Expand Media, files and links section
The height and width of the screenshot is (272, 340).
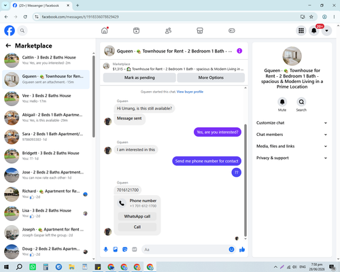(x=292, y=146)
